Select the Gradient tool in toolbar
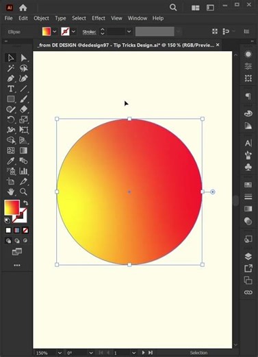258x357 pixels. 23,150
